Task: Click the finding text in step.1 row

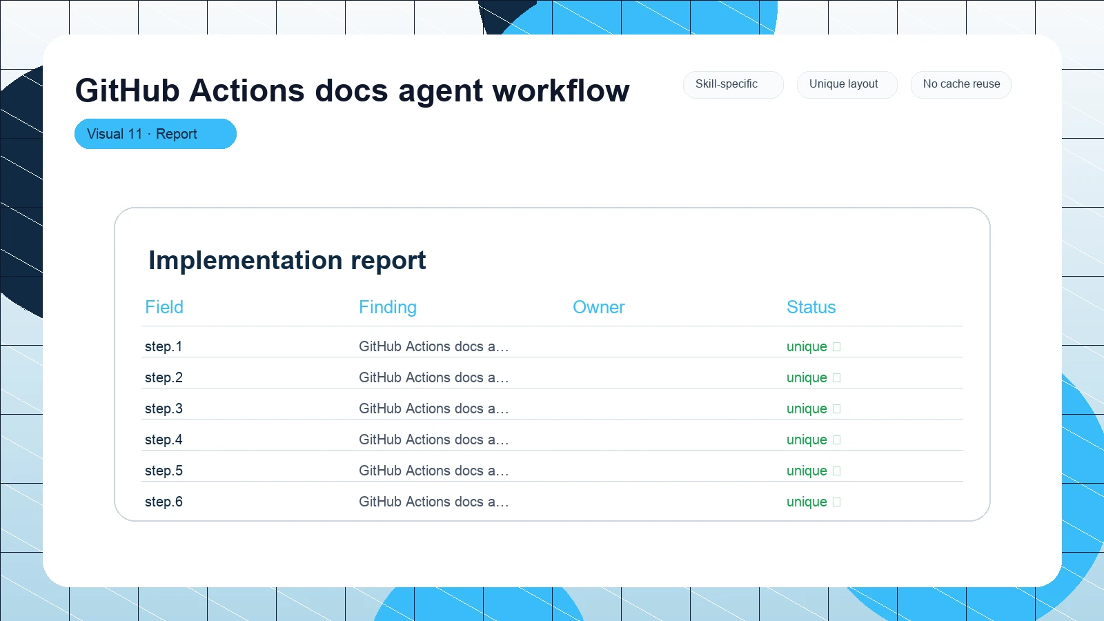Action: [x=433, y=346]
